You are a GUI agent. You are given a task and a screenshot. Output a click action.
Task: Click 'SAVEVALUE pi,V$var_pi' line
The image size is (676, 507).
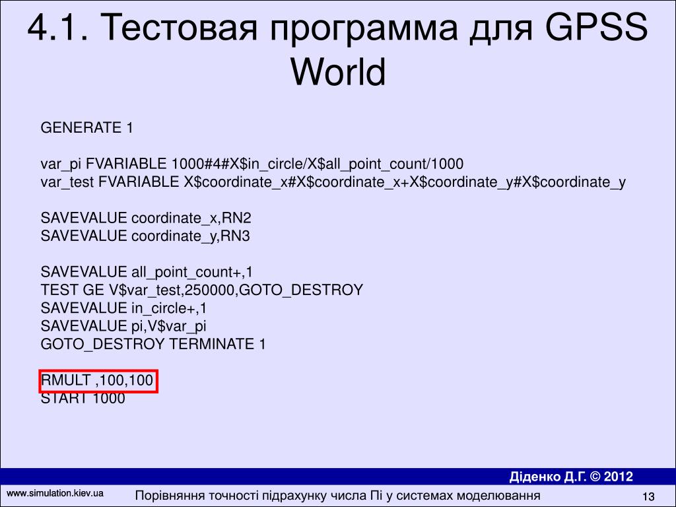coord(123,326)
